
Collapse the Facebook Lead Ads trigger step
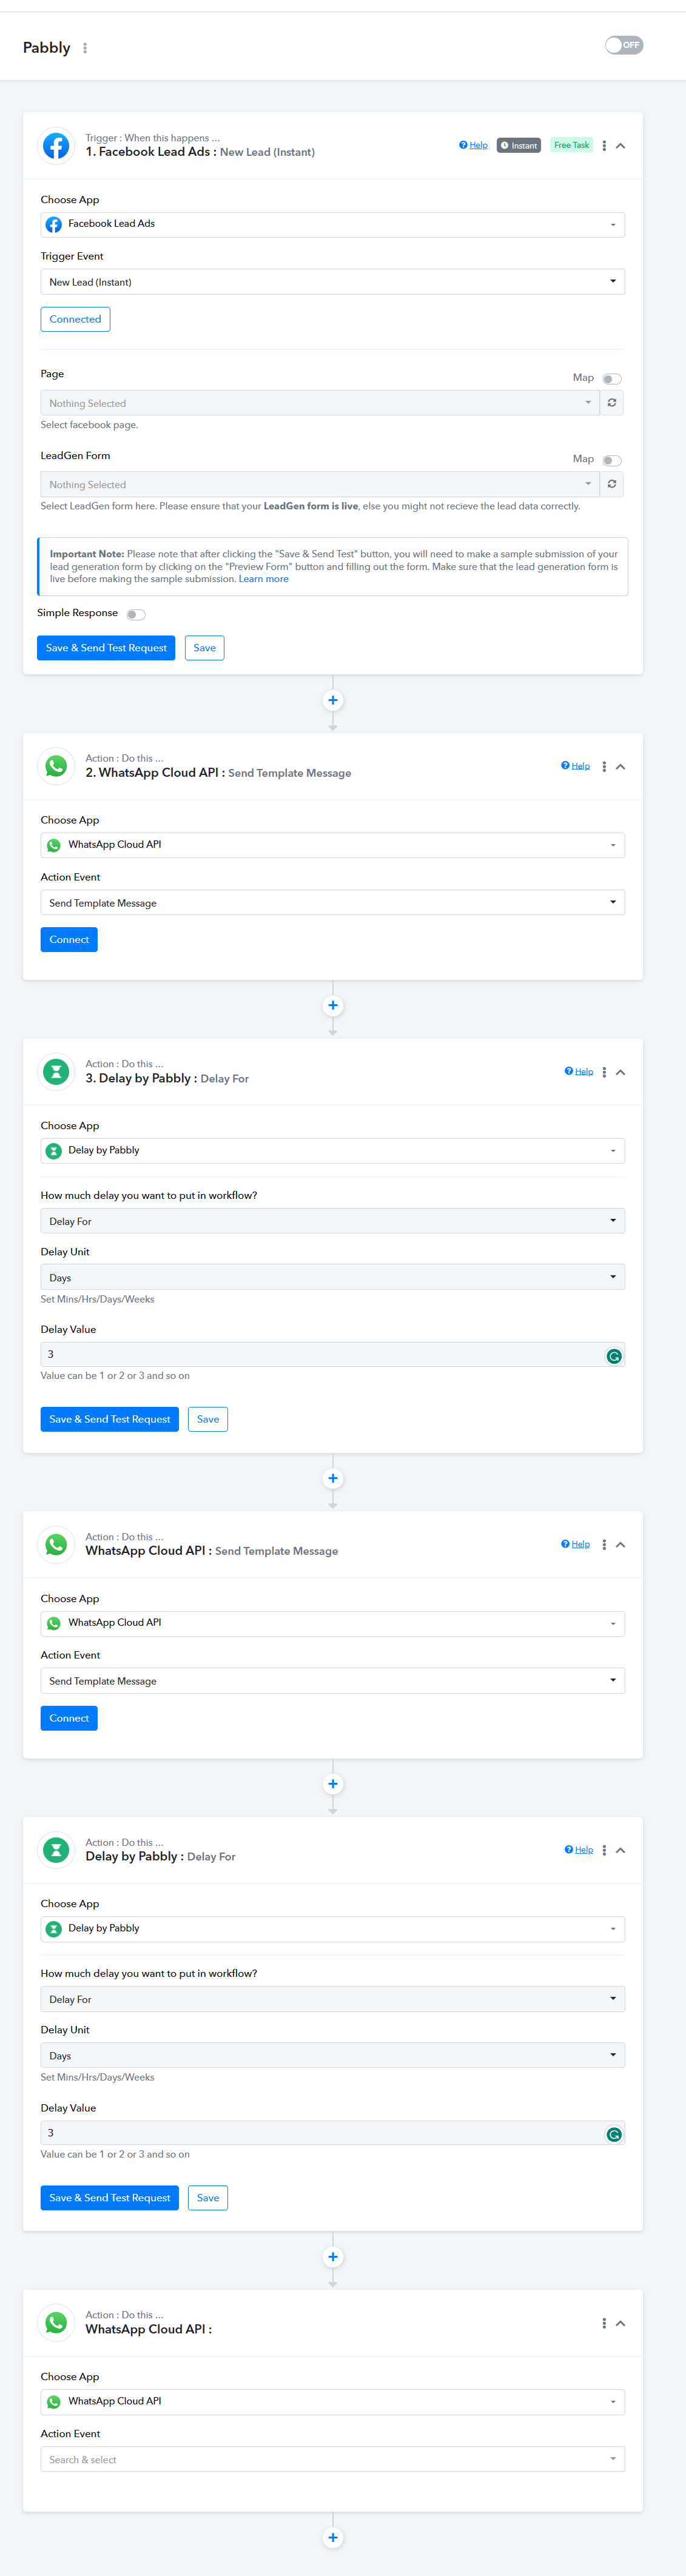tap(621, 146)
